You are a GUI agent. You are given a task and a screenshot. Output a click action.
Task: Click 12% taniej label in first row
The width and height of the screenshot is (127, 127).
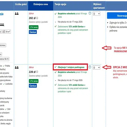pyautogui.click(x=34, y=27)
